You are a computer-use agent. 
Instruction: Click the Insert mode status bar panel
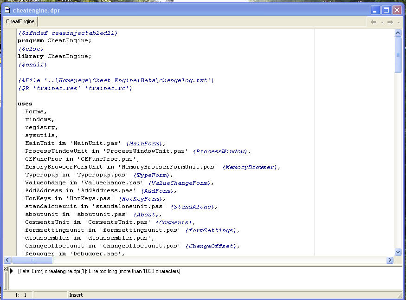click(x=76, y=295)
